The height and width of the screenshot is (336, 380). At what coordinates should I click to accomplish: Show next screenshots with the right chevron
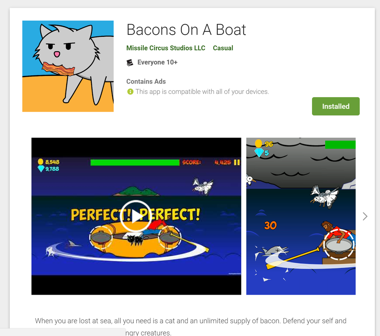click(365, 216)
